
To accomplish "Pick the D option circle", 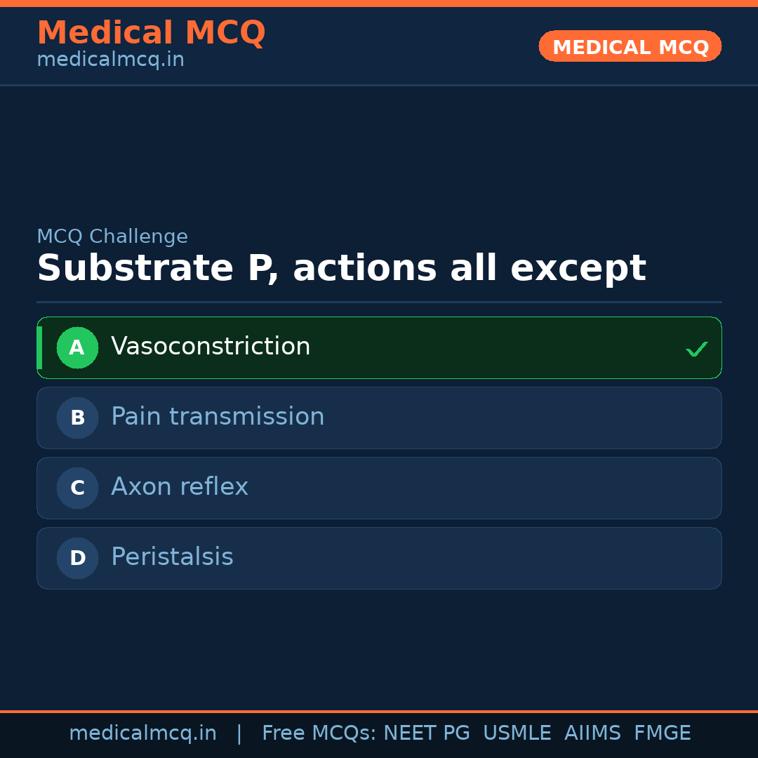I will [x=77, y=558].
